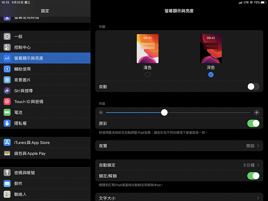Tap the 深色 label under the preview
This screenshot has height=201, width=268.
pyautogui.click(x=211, y=67)
